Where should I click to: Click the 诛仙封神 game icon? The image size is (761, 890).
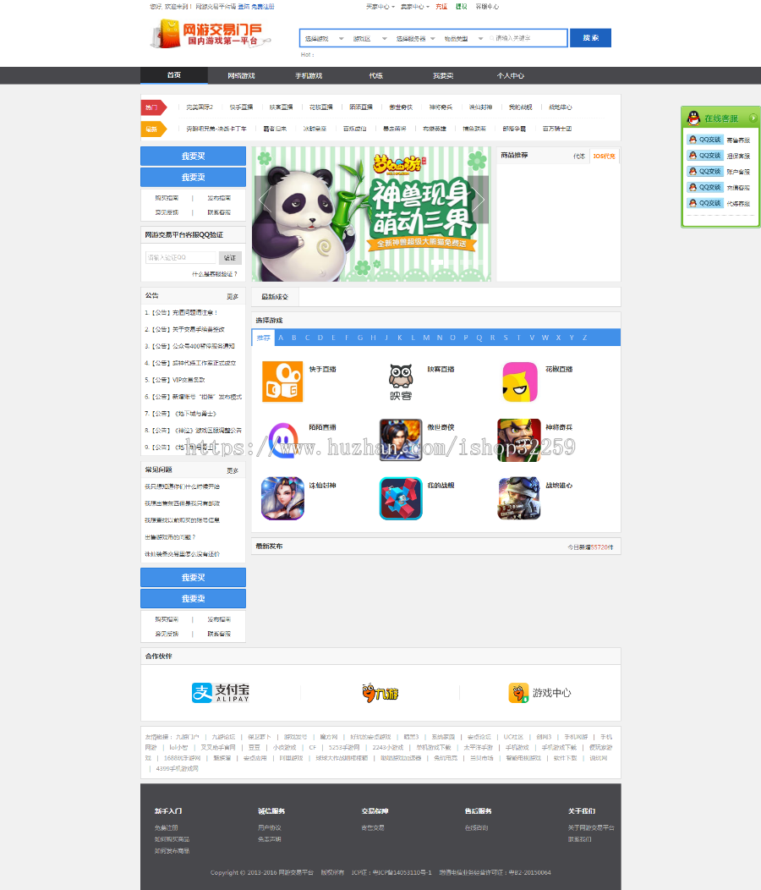point(282,498)
